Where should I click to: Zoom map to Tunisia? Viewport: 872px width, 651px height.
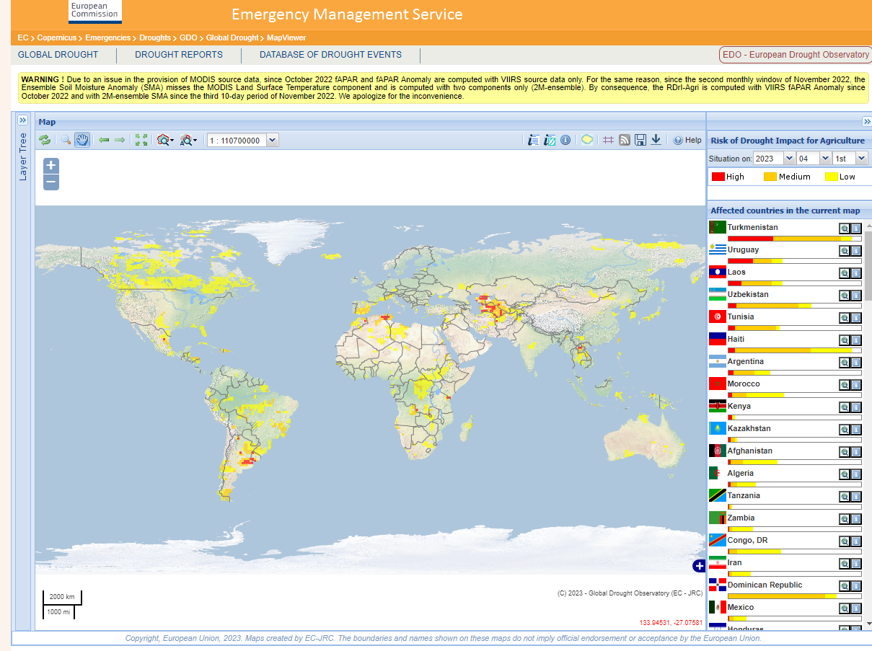[844, 318]
